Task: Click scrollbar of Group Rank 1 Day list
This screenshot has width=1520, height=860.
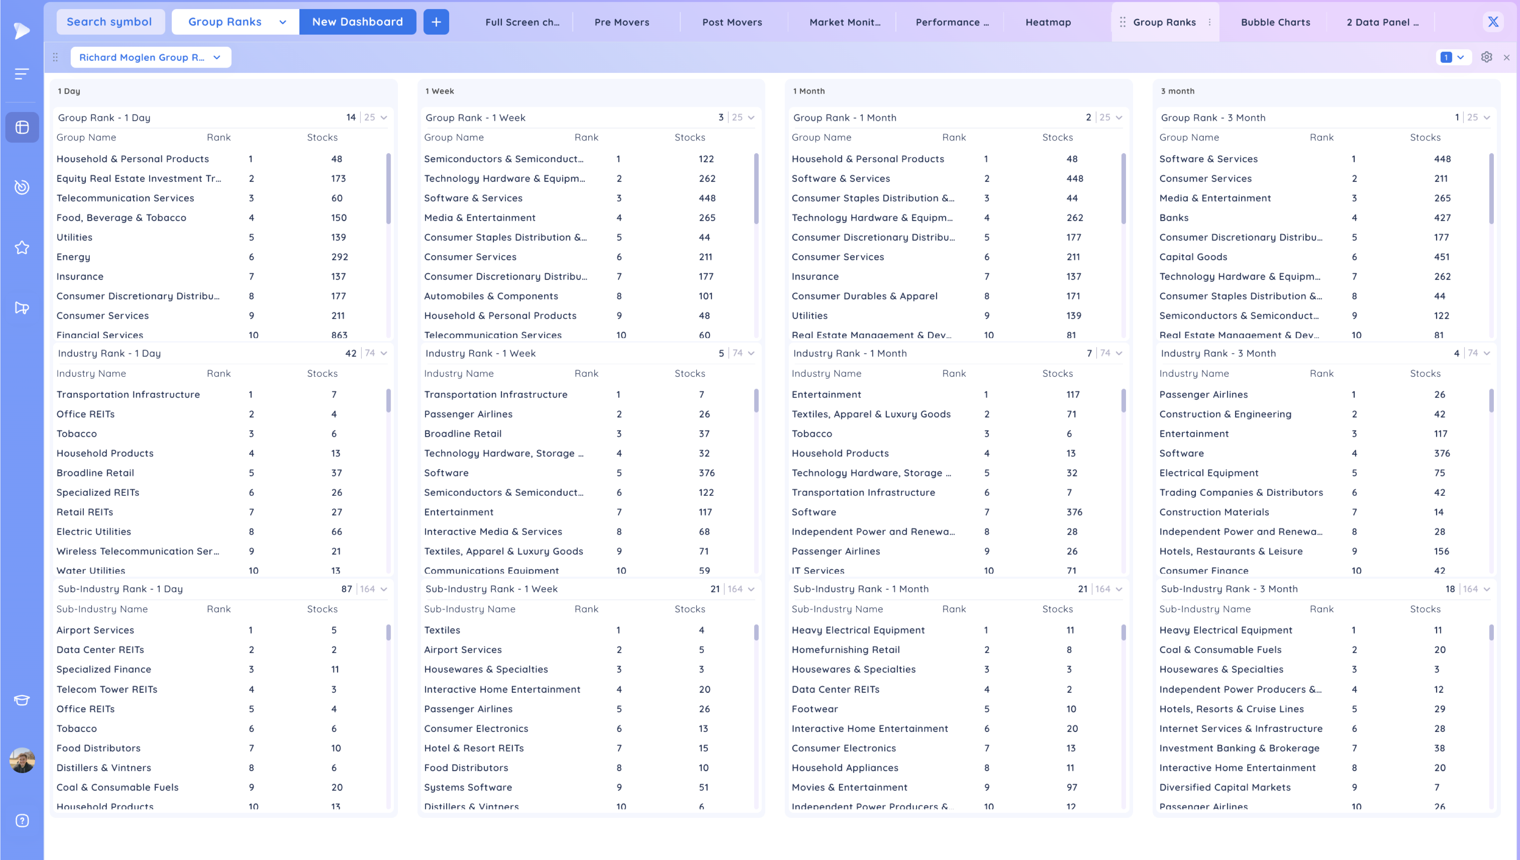Action: [388, 189]
